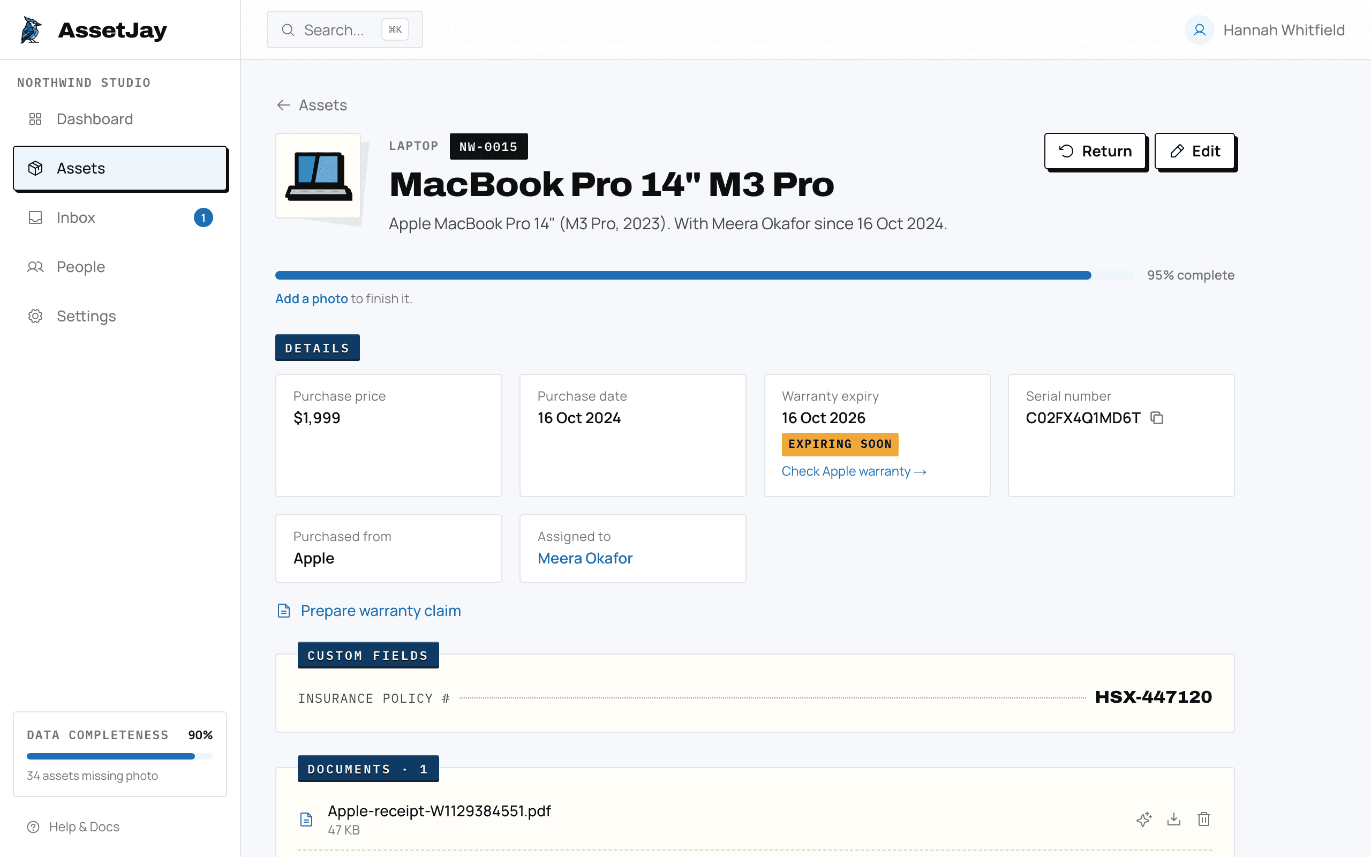Image resolution: width=1371 pixels, height=857 pixels.
Task: Click the Assets box icon in sidebar
Action: coord(35,168)
